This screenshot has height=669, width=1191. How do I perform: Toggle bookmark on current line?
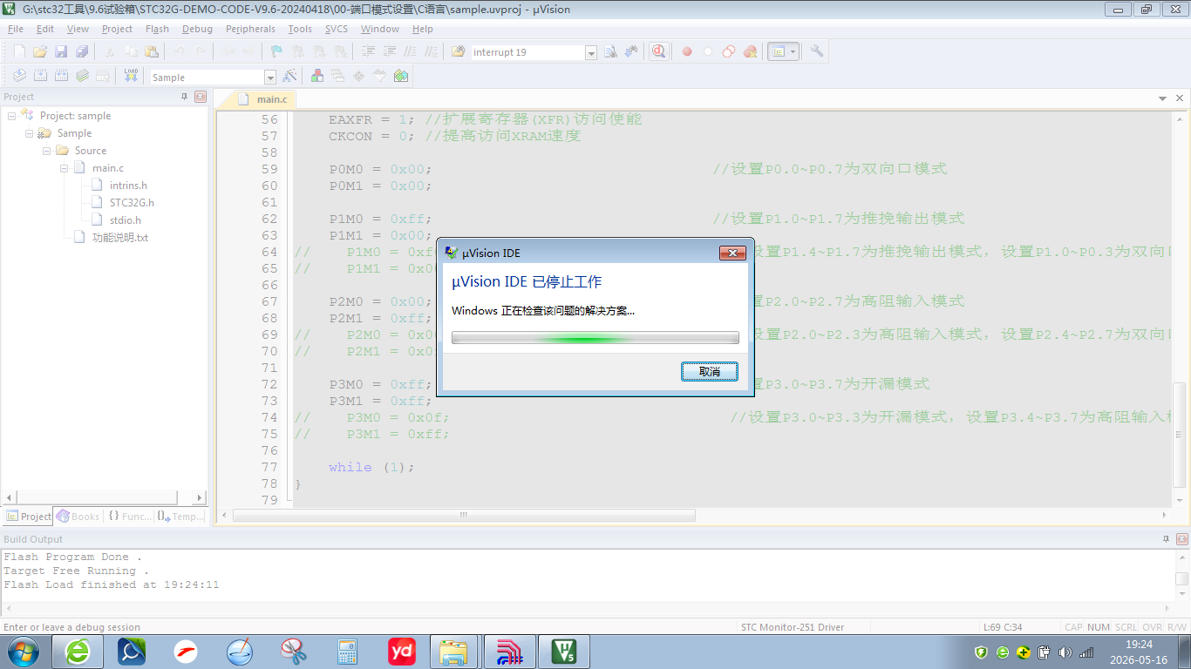[276, 51]
